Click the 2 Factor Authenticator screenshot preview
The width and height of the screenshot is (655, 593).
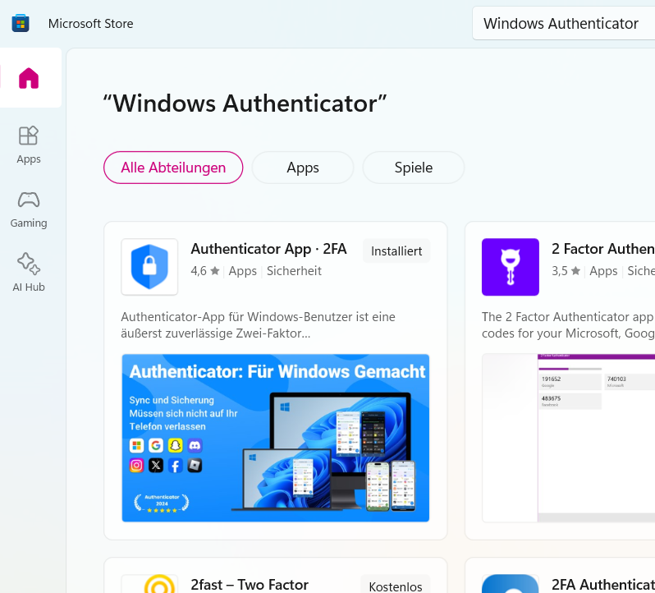[x=568, y=438]
